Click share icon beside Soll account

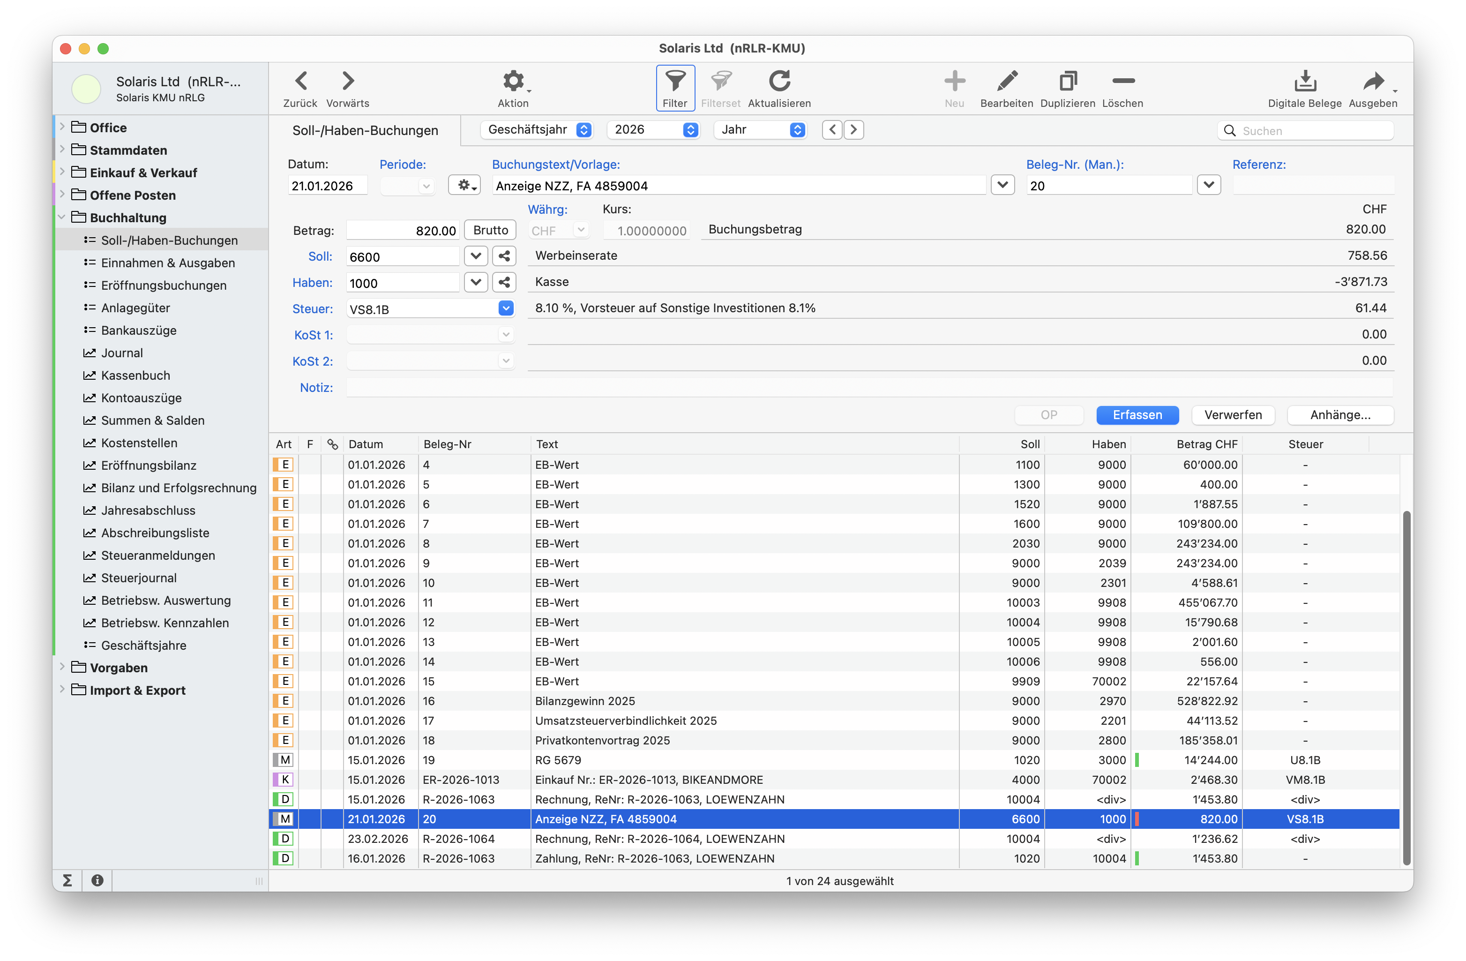(504, 256)
